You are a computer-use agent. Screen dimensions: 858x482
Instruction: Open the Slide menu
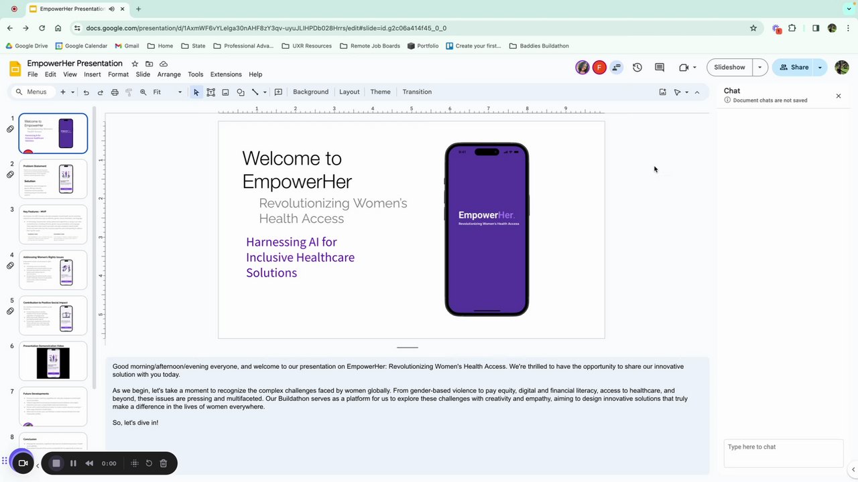point(143,74)
